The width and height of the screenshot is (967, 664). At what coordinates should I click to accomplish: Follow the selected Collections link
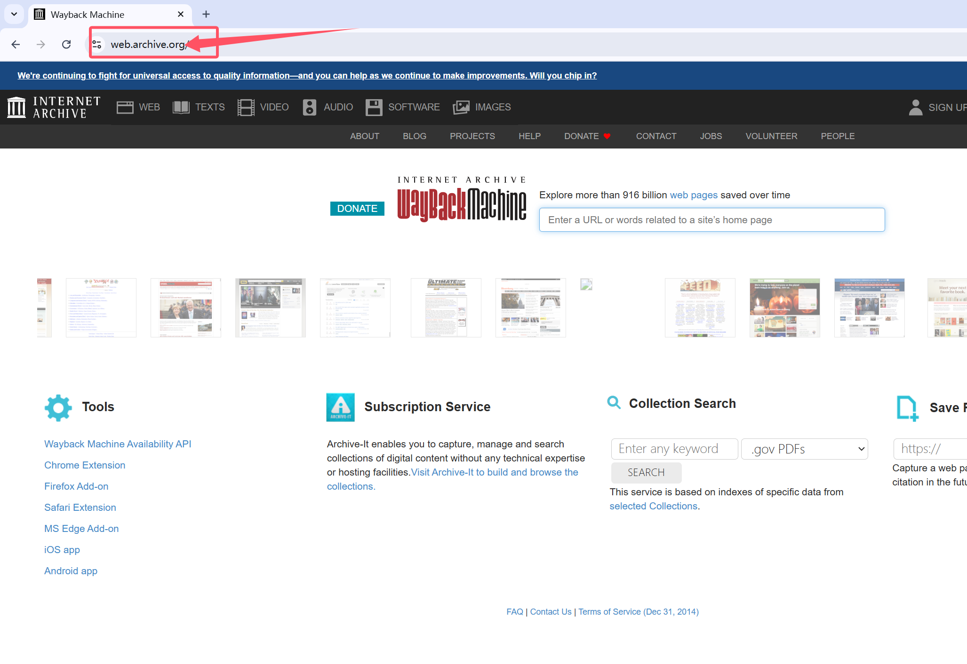[x=654, y=506]
